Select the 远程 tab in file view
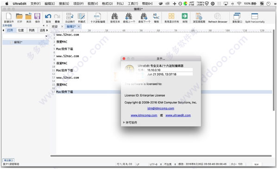278x169 pixels. click(42, 30)
